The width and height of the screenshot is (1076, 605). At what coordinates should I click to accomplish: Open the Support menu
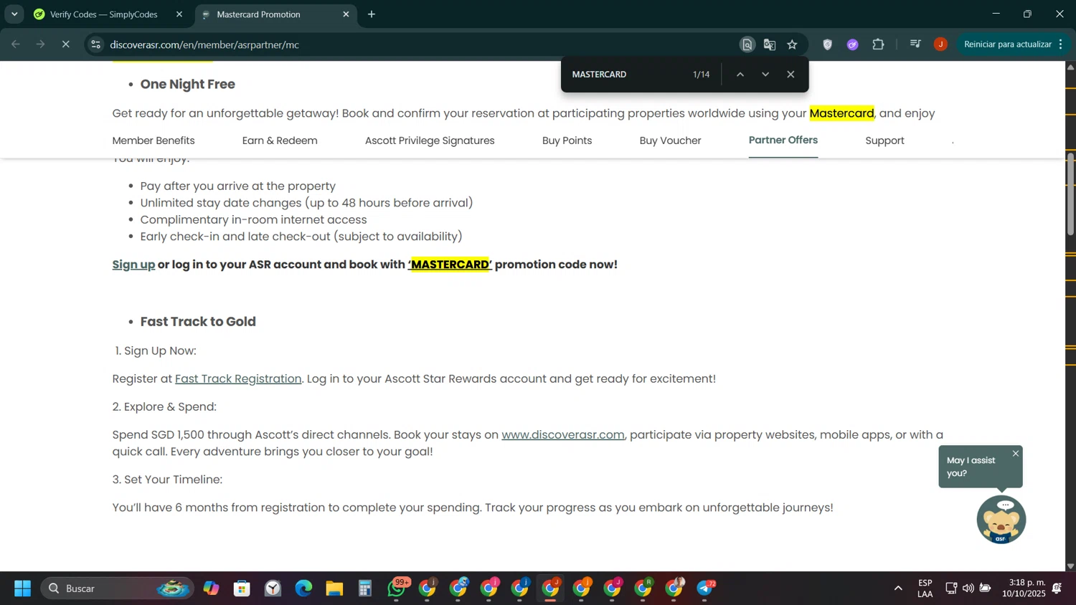point(884,140)
